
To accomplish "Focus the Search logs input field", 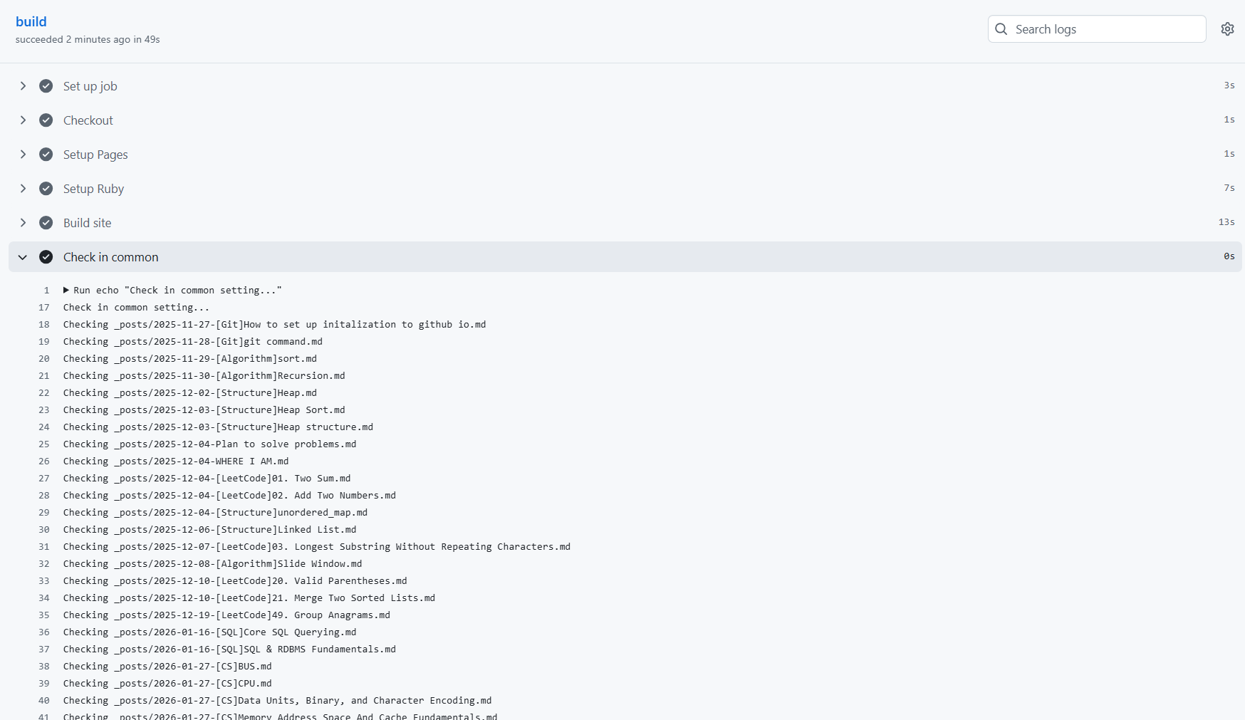I will pyautogui.click(x=1097, y=29).
